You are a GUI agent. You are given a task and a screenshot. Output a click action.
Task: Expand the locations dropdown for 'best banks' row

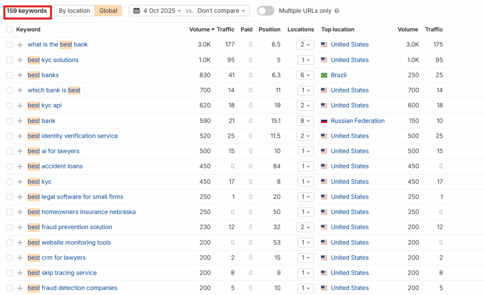[x=305, y=75]
